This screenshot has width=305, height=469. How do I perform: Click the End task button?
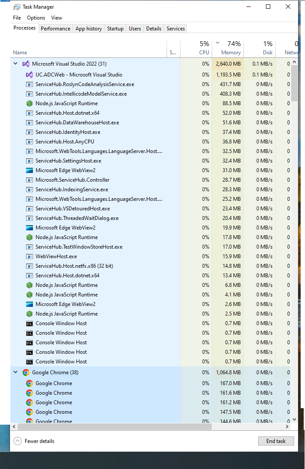pos(276,441)
